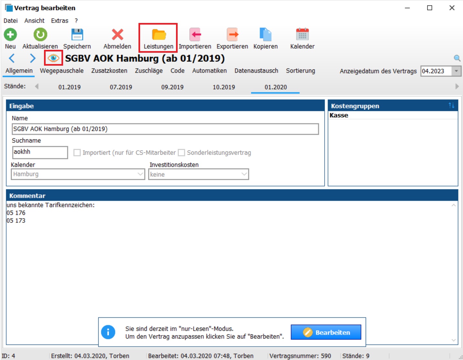Viewport: 463px width, 360px height.
Task: Go to previous contract with the left arrow
Action: 12,58
